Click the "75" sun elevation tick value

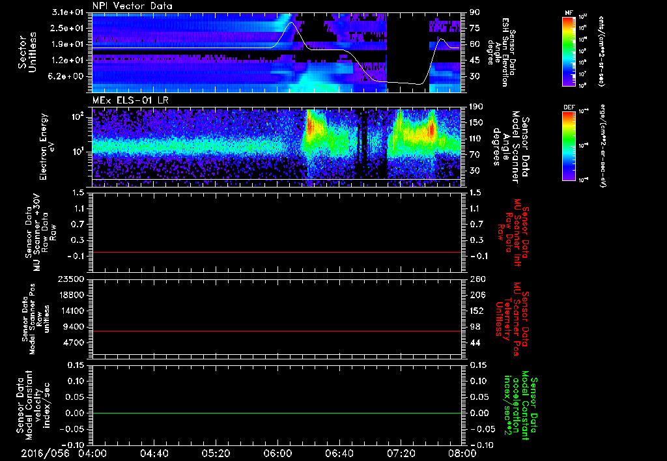click(x=475, y=28)
